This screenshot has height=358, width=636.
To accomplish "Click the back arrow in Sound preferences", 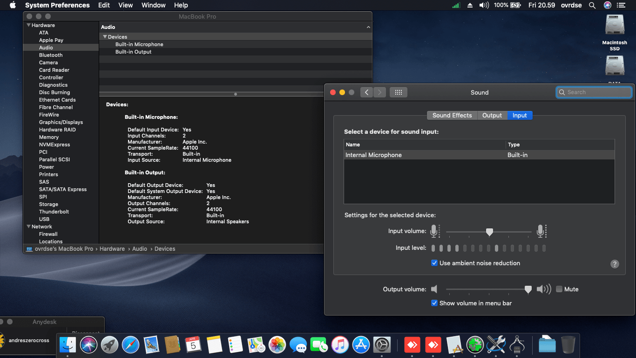I will pos(366,92).
